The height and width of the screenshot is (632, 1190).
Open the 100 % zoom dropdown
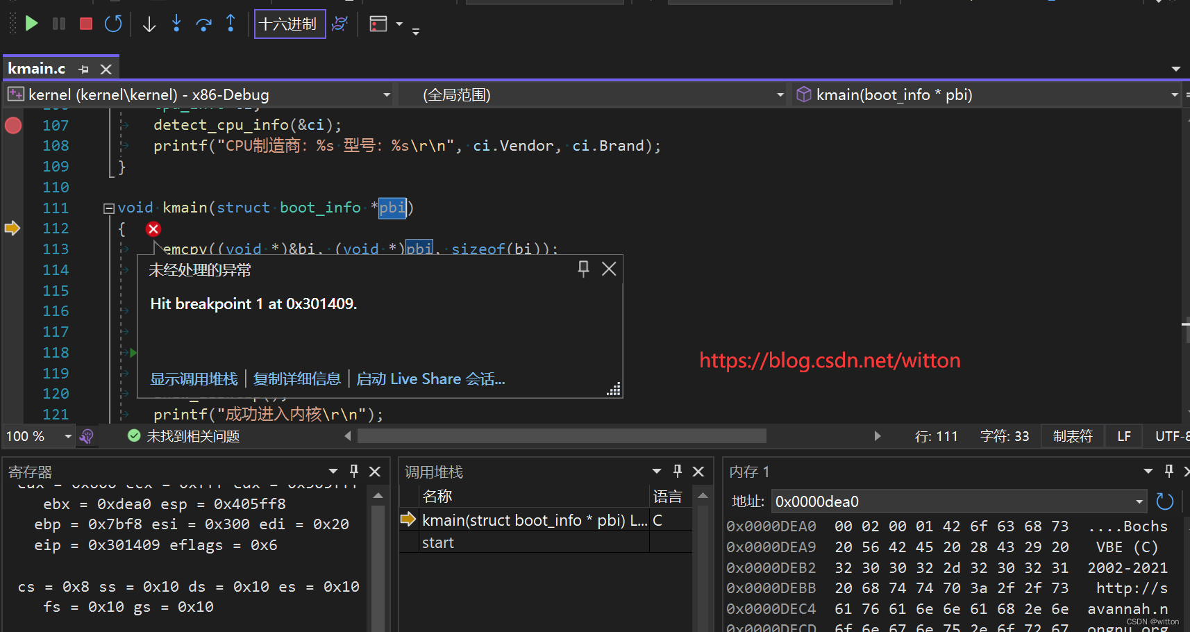(x=68, y=436)
